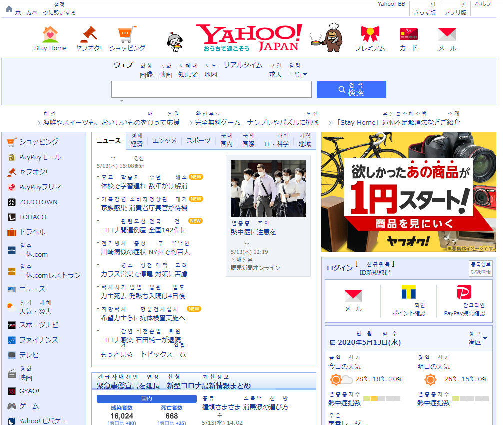
Task: Click the ポイント確認 T-point icon
Action: [x=408, y=292]
